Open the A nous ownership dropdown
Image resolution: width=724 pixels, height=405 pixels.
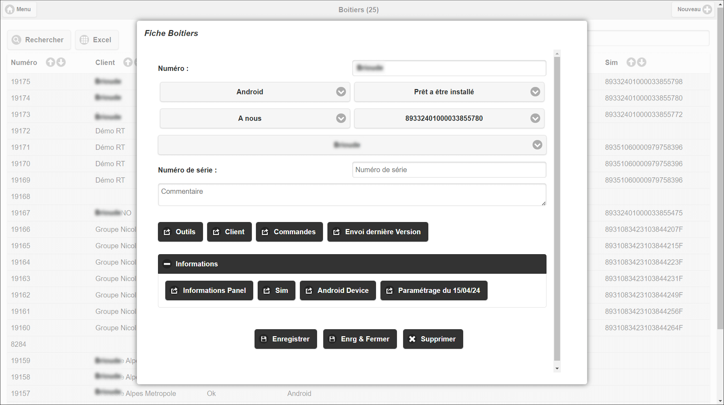point(255,118)
